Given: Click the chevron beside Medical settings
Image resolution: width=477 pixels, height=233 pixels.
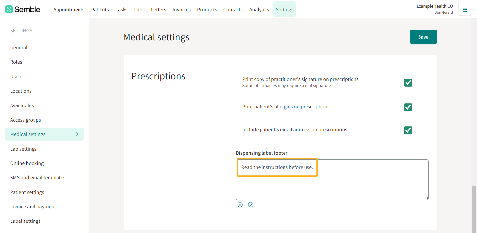Looking at the screenshot, I should (x=77, y=134).
